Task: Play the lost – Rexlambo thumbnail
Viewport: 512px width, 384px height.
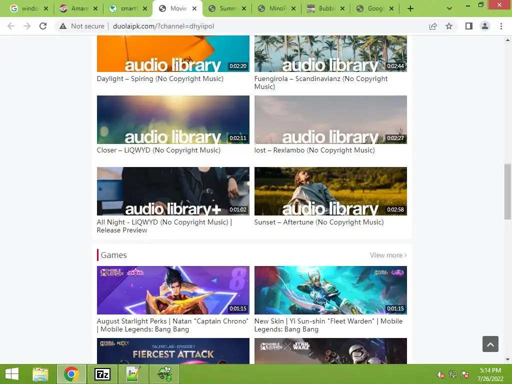Action: point(330,119)
